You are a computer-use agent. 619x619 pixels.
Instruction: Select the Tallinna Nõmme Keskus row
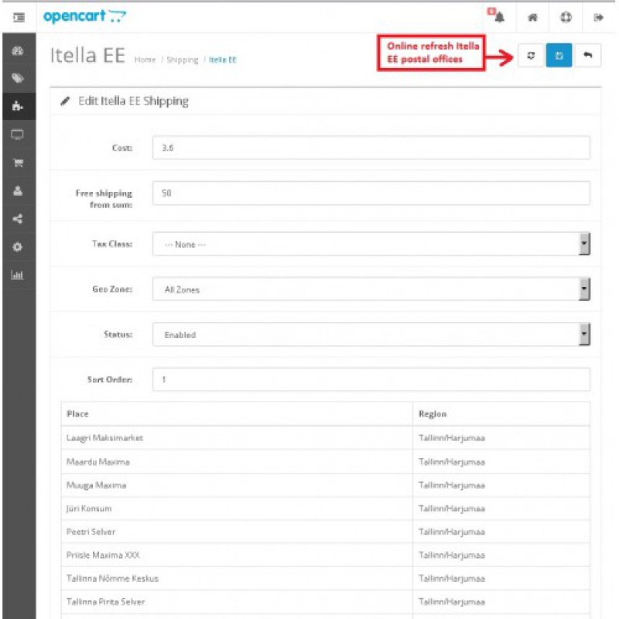[325, 578]
